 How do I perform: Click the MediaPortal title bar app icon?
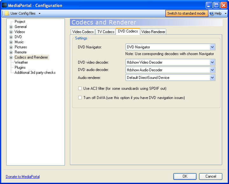pyautogui.click(x=4, y=5)
